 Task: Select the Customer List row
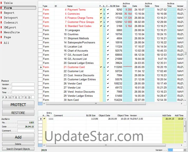pos(111,71)
